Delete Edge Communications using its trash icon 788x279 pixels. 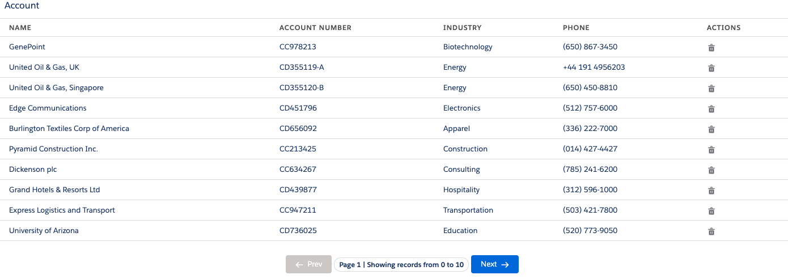711,109
